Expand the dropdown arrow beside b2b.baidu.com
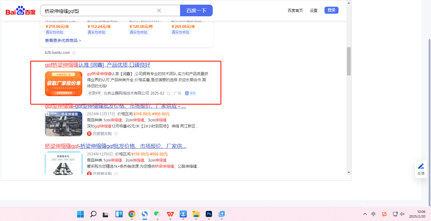The height and width of the screenshot is (221, 431). click(74, 53)
